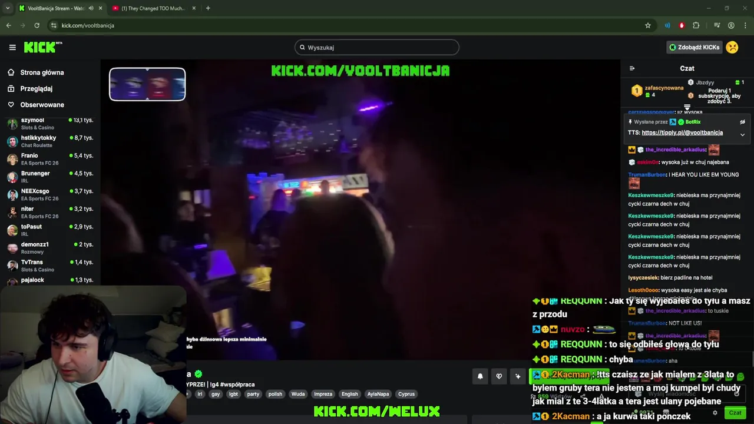The height and width of the screenshot is (424, 754).
Task: Open the tab search dropdown
Action: tap(8, 8)
